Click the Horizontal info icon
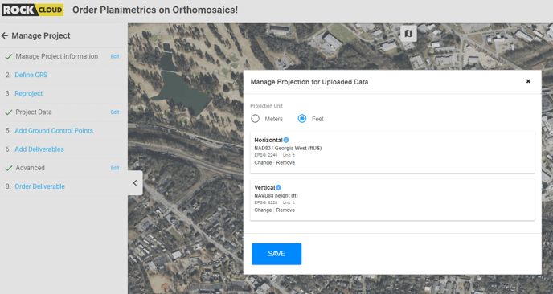Screen dimensions: 553x294 click(286, 140)
